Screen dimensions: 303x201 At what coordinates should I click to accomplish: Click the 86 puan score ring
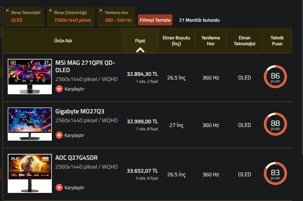(275, 77)
